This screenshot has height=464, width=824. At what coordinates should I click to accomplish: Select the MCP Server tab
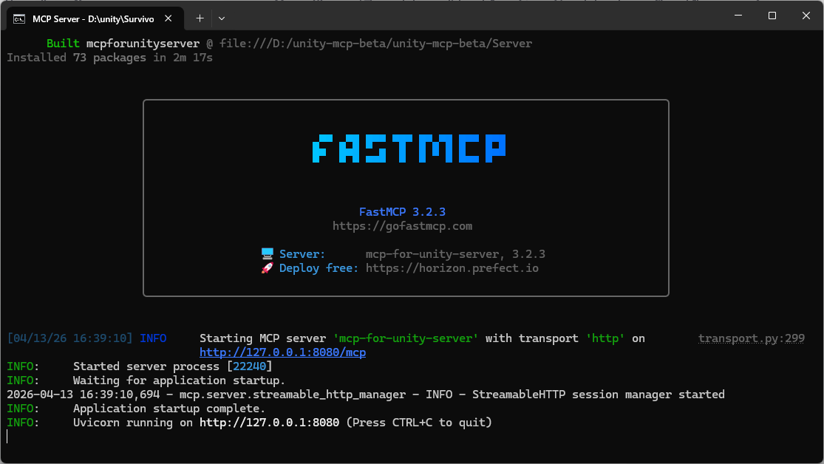pos(95,18)
